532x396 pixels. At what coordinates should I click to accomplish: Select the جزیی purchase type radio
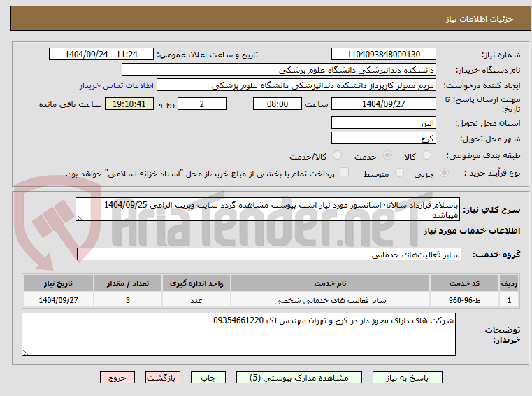(444, 173)
